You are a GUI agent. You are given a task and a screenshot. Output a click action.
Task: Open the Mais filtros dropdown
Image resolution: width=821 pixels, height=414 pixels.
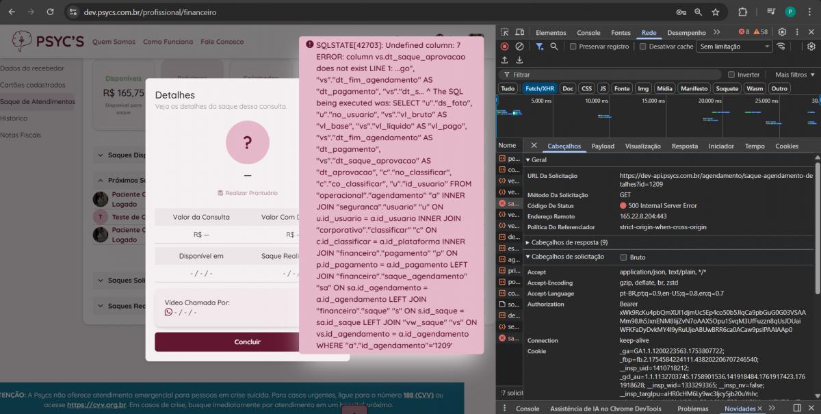[x=794, y=75]
